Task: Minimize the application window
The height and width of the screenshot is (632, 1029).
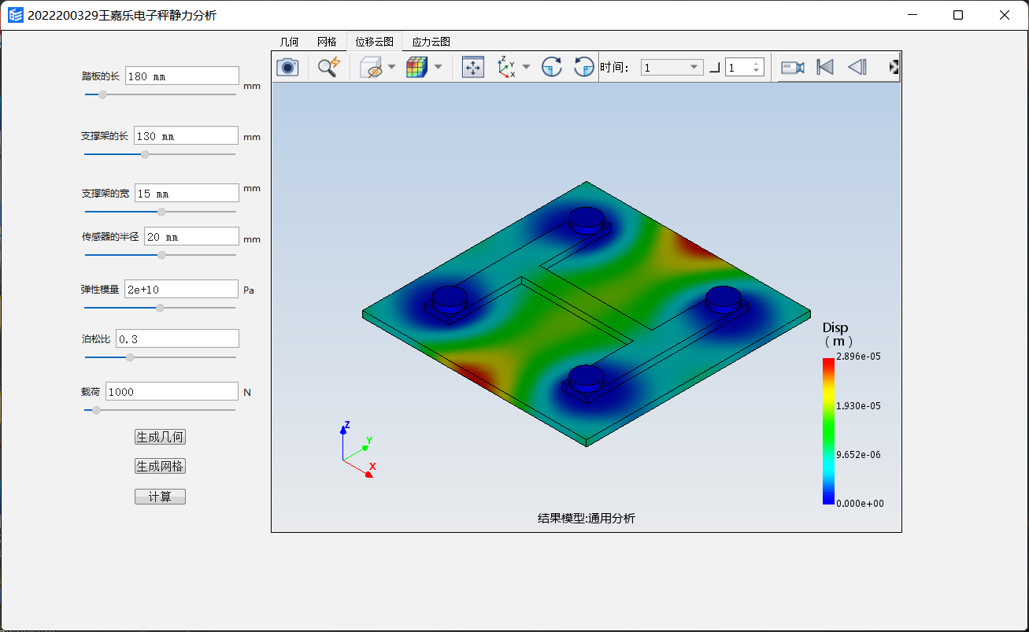Action: [x=912, y=15]
